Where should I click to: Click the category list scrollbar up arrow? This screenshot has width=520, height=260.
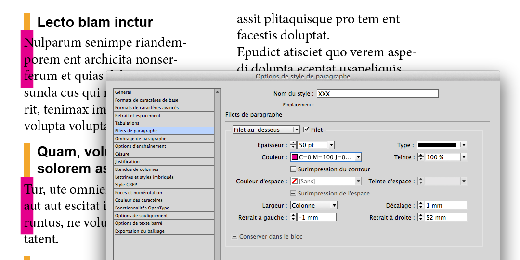pos(218,92)
